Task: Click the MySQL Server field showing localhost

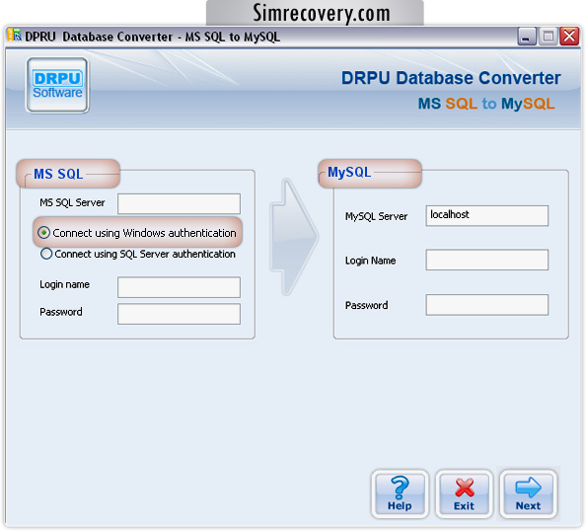Action: point(487,215)
